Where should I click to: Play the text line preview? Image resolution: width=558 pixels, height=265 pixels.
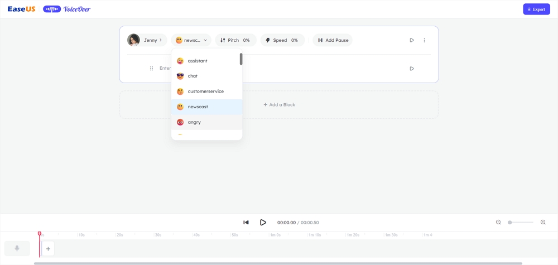[x=412, y=69]
